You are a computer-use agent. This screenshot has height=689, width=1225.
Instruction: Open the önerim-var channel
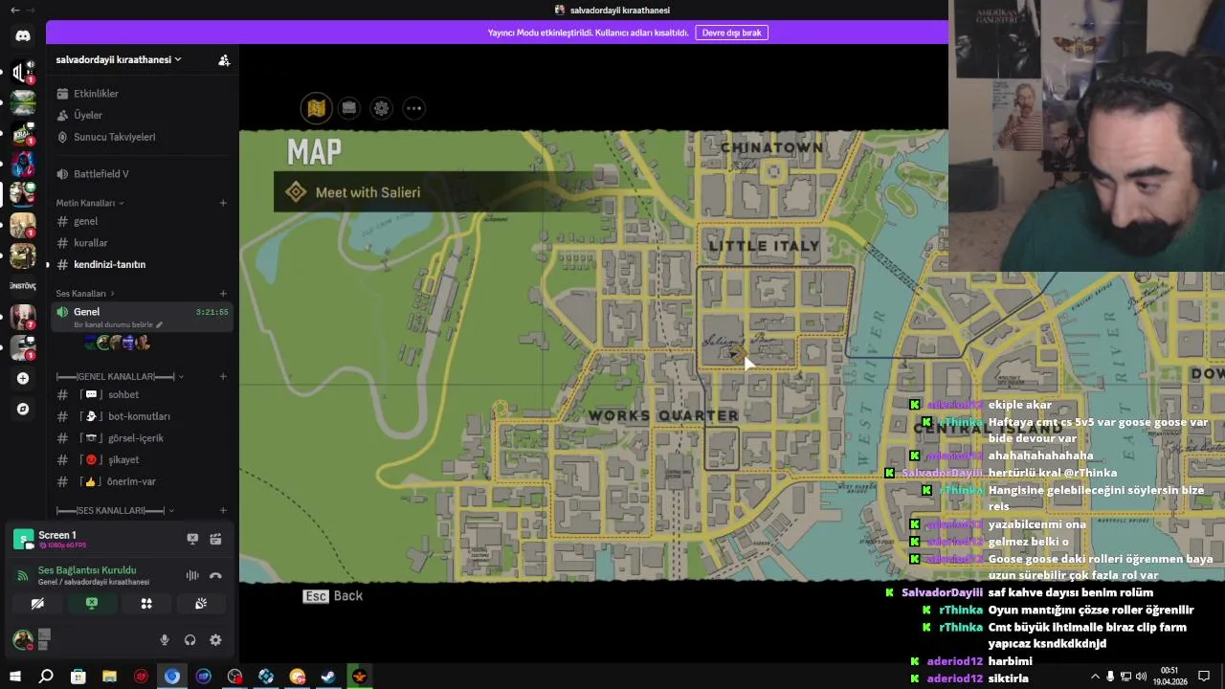[x=142, y=481]
